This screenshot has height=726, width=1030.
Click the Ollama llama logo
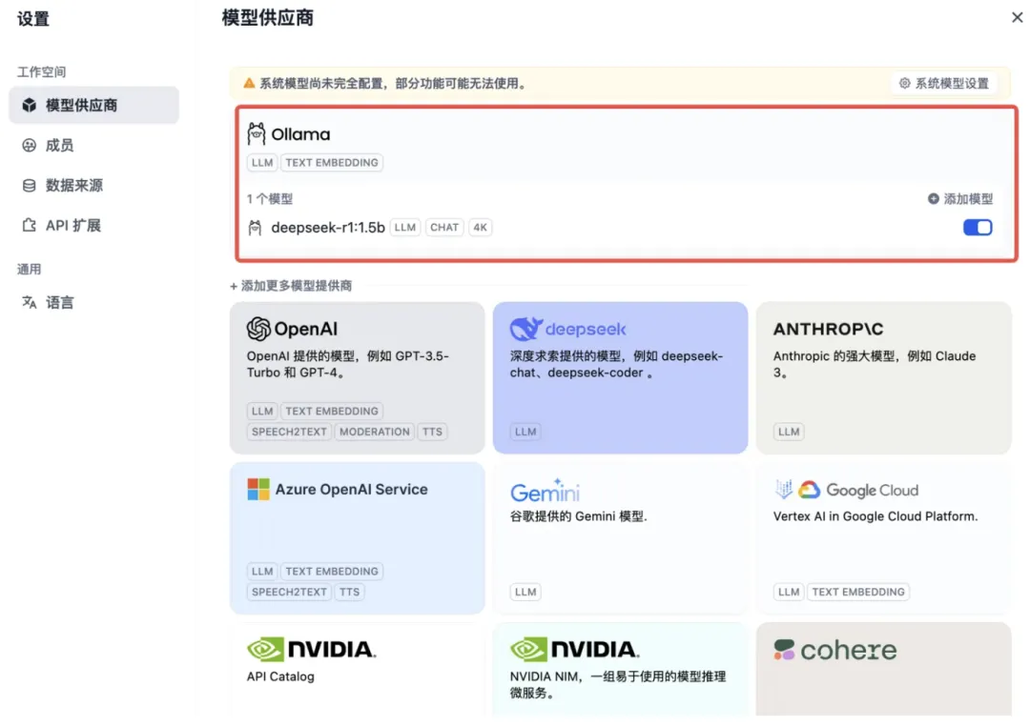(x=257, y=134)
